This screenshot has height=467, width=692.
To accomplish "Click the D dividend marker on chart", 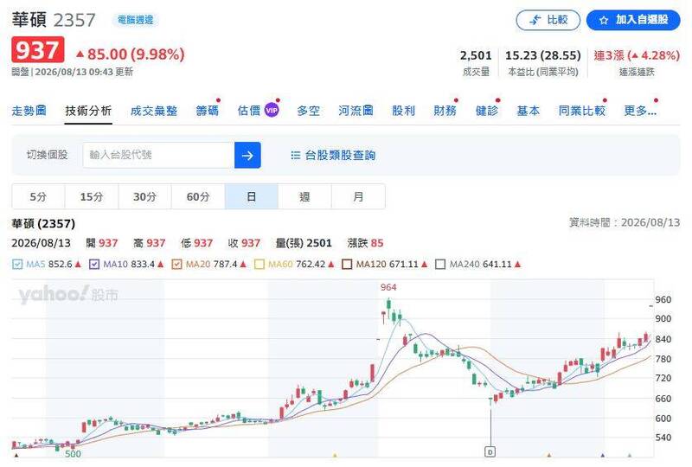I will (x=490, y=451).
